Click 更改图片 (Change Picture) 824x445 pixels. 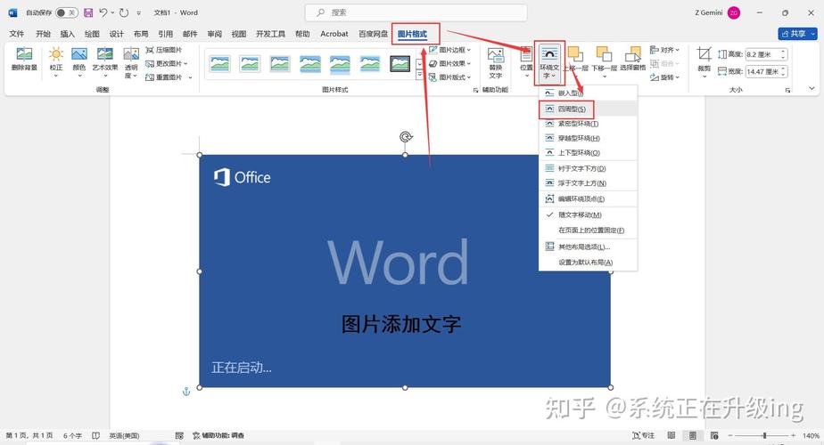click(x=167, y=63)
